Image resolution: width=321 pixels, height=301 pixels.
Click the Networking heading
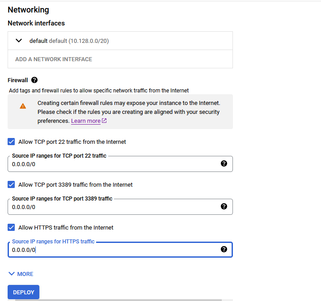(x=29, y=10)
